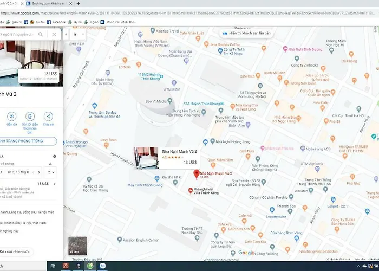
Task: Collapse the side panel arrow
Action: pos(66,34)
